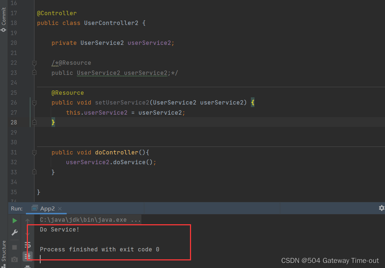385x268 pixels.
Task: Go up the stack trace arrow
Action: coord(28,221)
